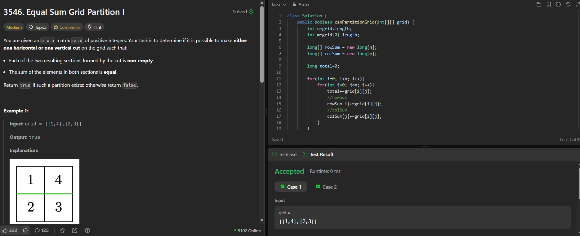Star this problem as a favorite
The width and height of the screenshot is (580, 236).
coord(62,230)
